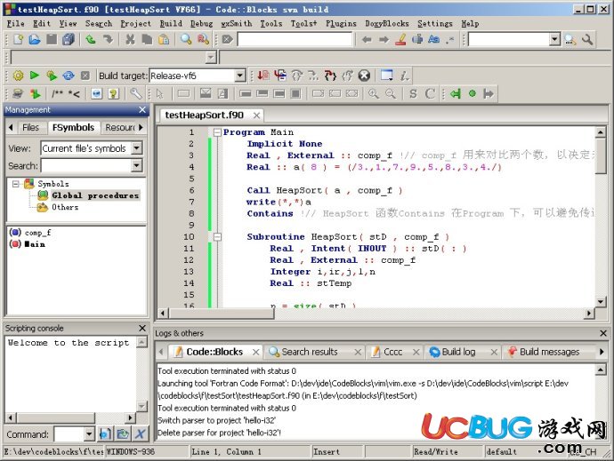The width and height of the screenshot is (614, 461).
Task: Click the Cut scissors icon
Action: pos(130,39)
